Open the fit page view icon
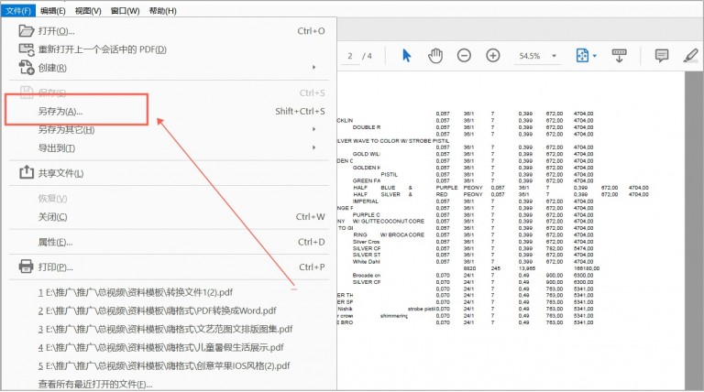Viewport: 704px width, 392px height. click(x=582, y=56)
